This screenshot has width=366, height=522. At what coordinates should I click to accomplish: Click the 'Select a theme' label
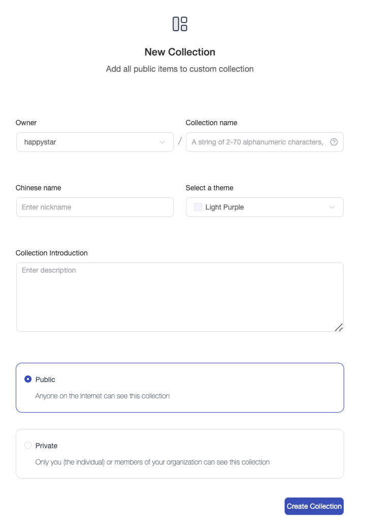tap(209, 188)
